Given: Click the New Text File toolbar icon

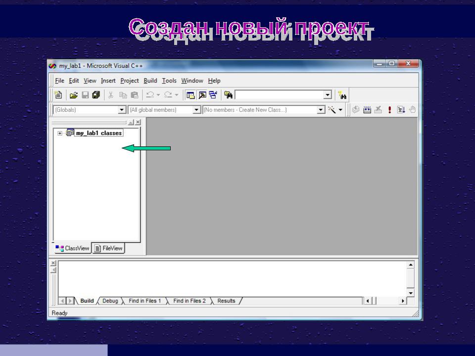Looking at the screenshot, I should pos(58,95).
